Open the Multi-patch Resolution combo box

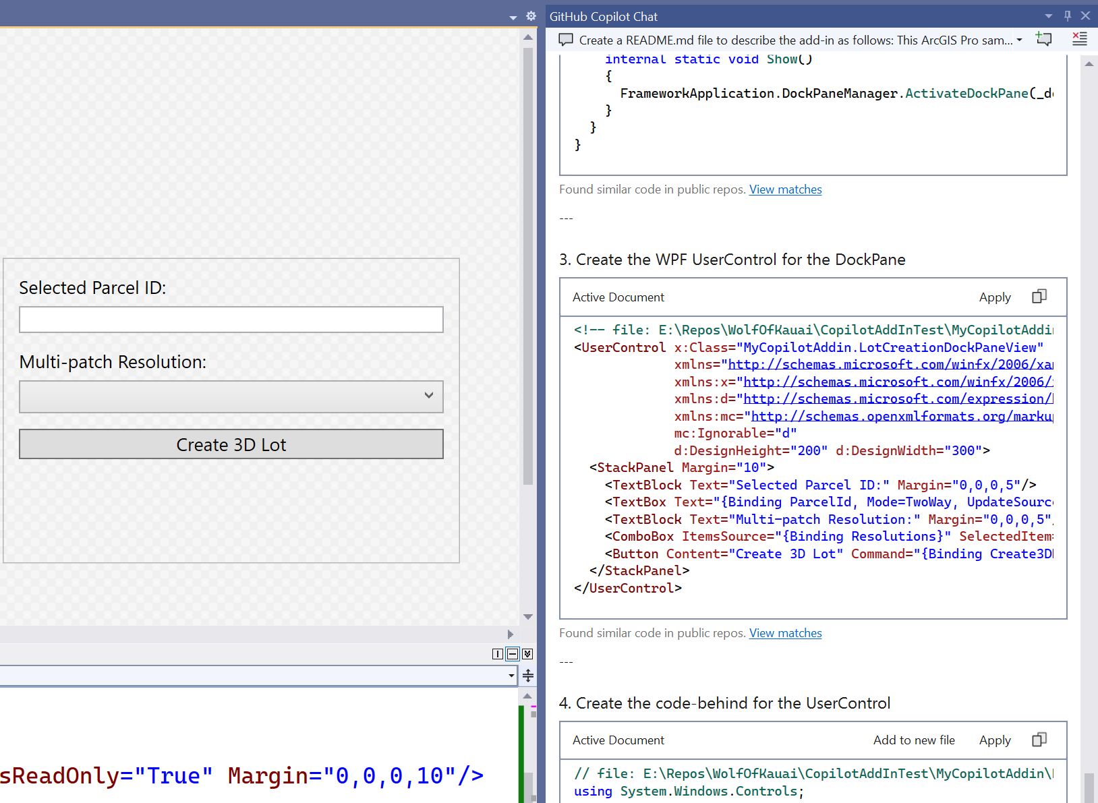click(x=231, y=396)
